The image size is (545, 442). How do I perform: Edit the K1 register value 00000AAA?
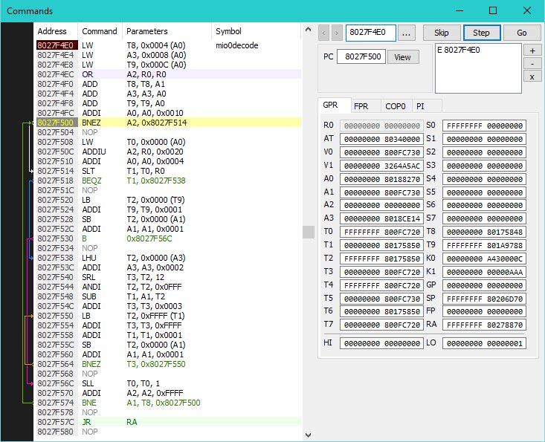tap(484, 272)
